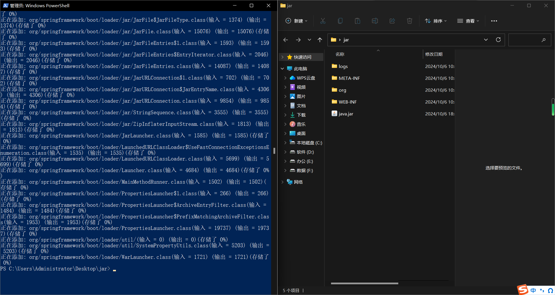Refresh the jar folder view

click(x=498, y=40)
